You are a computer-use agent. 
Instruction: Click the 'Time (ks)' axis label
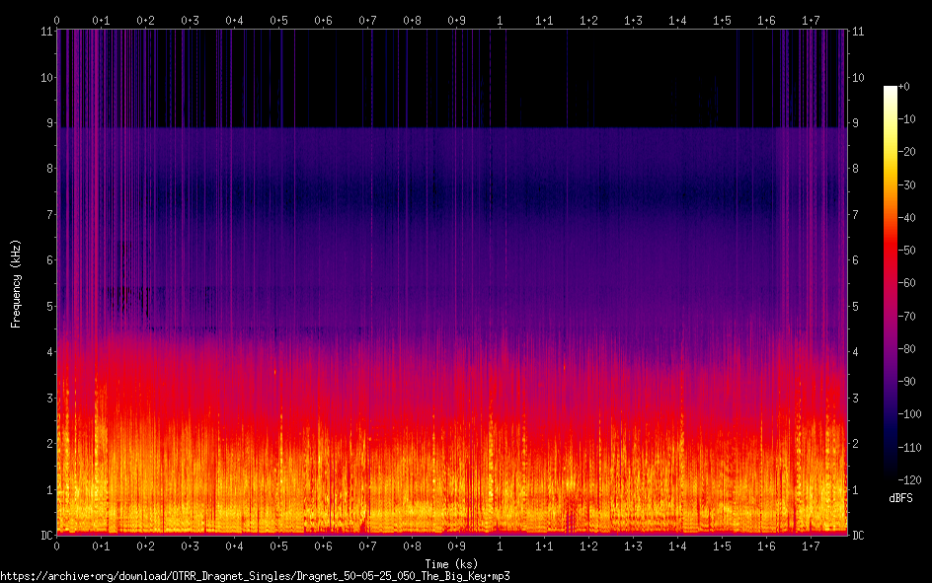[452, 563]
